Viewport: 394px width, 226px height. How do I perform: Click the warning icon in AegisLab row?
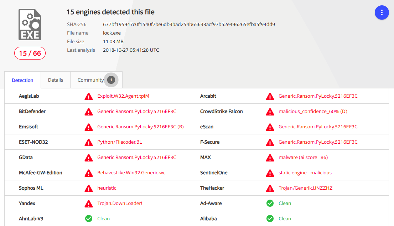click(89, 96)
